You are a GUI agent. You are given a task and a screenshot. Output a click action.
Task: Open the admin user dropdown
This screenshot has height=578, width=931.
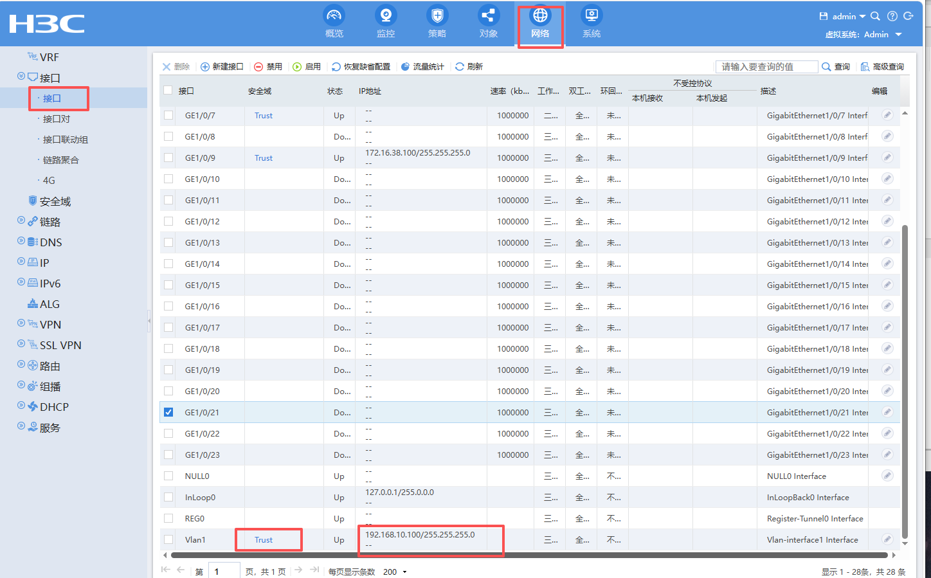pos(849,16)
